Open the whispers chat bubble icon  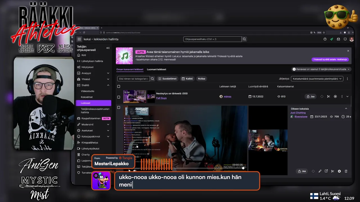tap(345, 39)
